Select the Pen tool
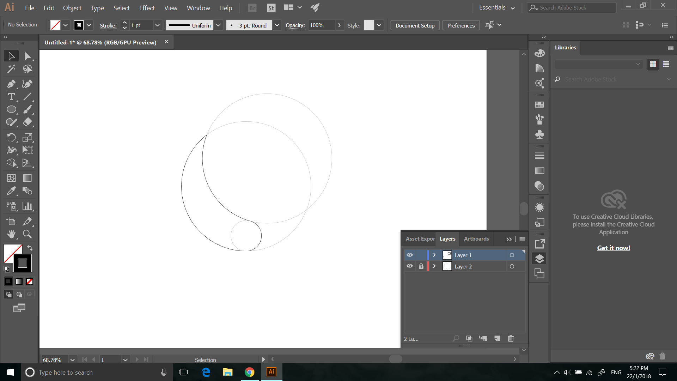The image size is (677, 381). 11,84
